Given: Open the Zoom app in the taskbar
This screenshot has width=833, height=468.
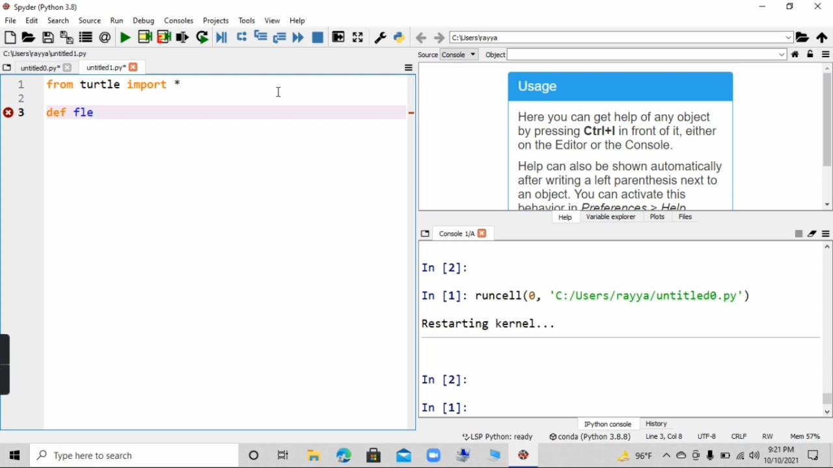Looking at the screenshot, I should (434, 456).
